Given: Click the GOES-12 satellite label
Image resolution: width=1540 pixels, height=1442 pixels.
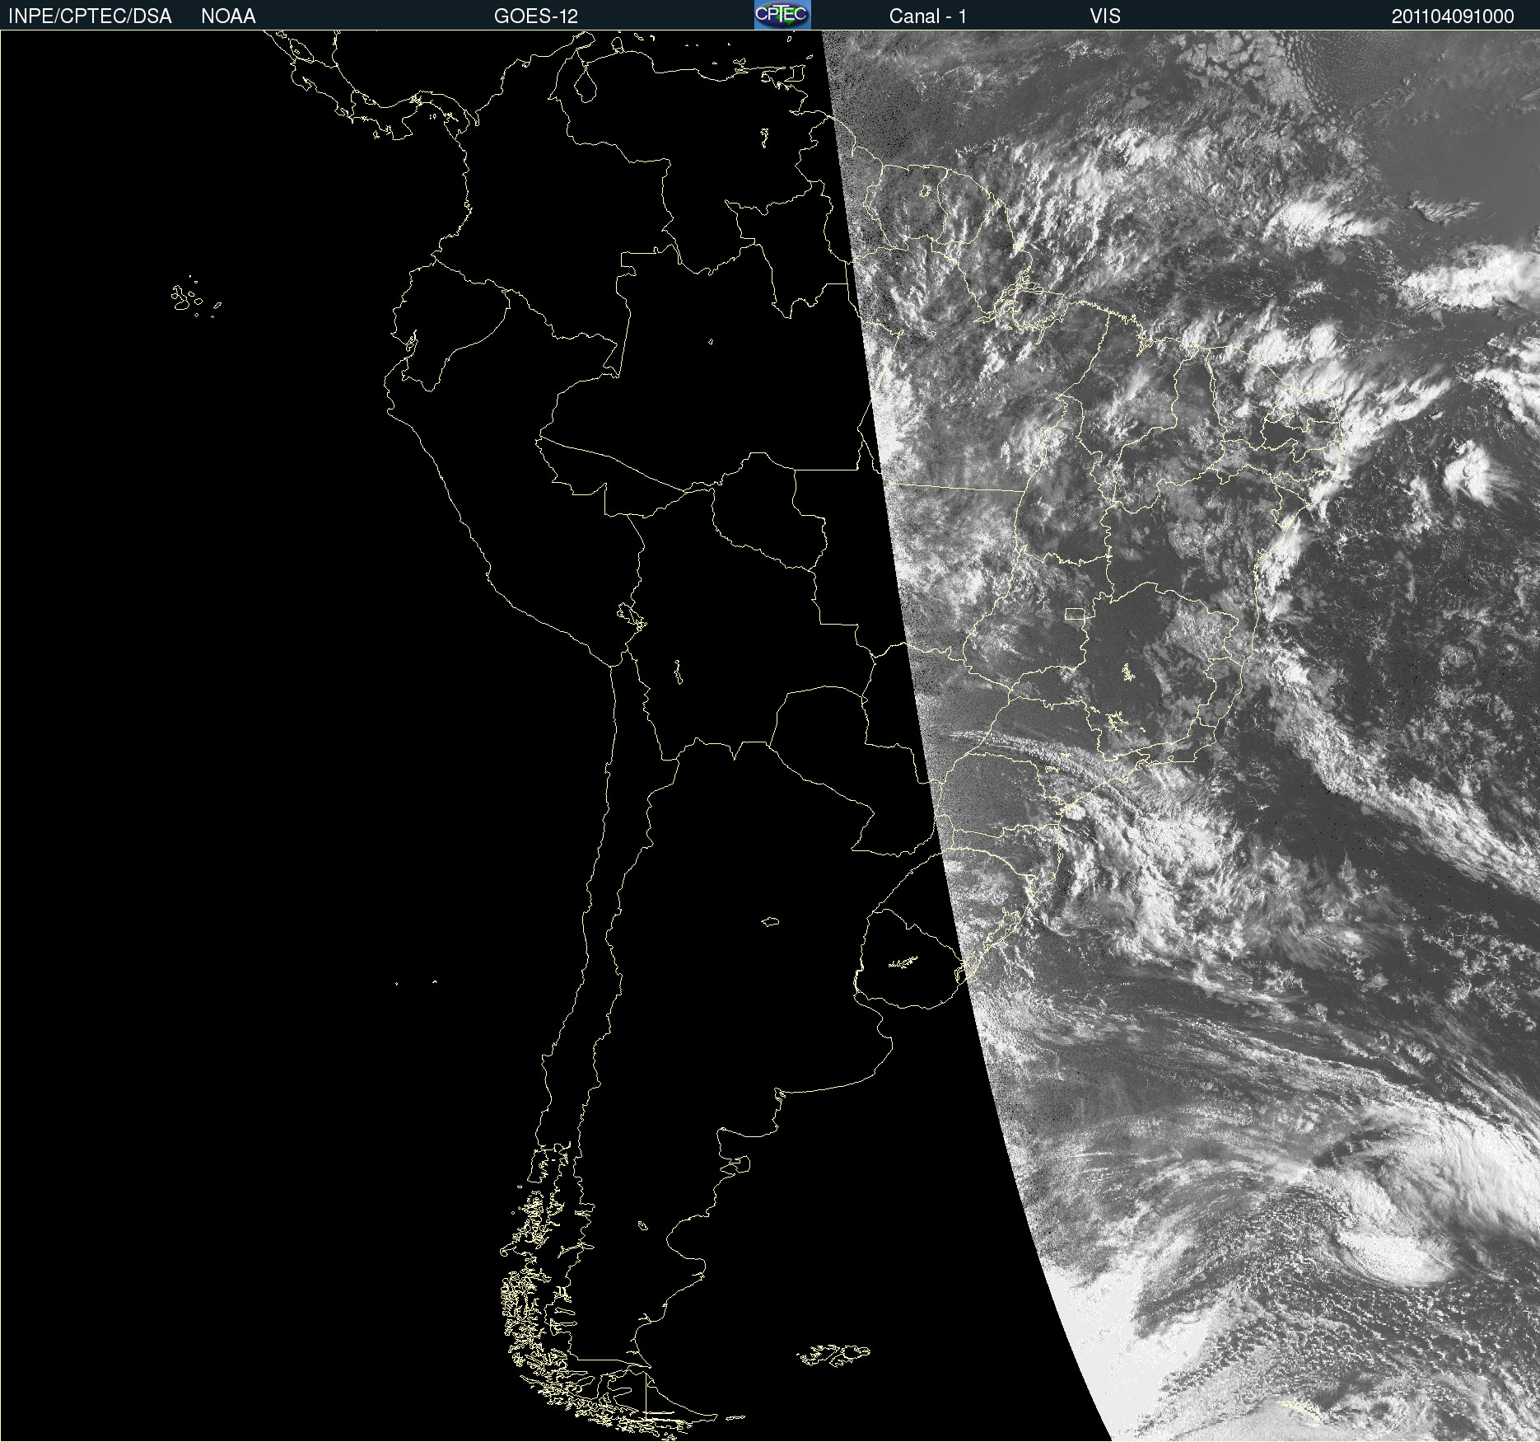Looking at the screenshot, I should coord(536,16).
